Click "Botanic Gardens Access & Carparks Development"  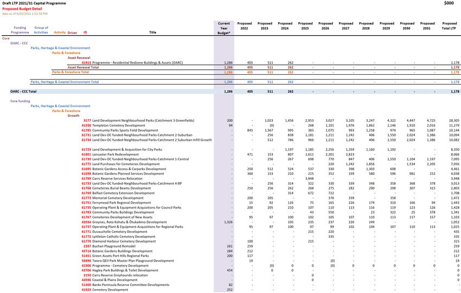tap(130, 169)
